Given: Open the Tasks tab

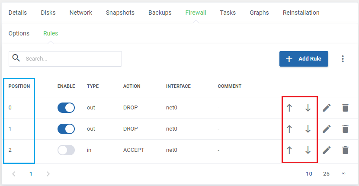Looking at the screenshot, I should (x=228, y=13).
